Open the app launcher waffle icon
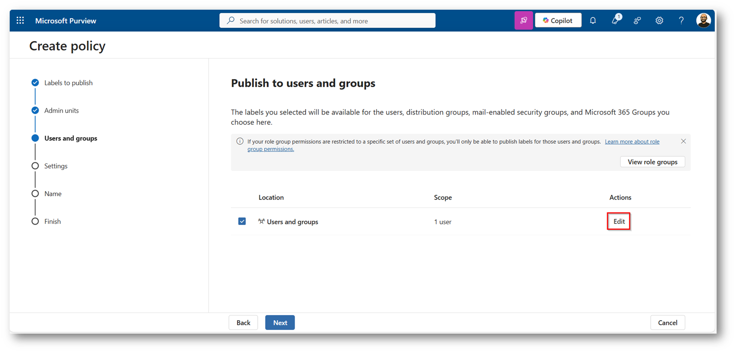 (20, 20)
